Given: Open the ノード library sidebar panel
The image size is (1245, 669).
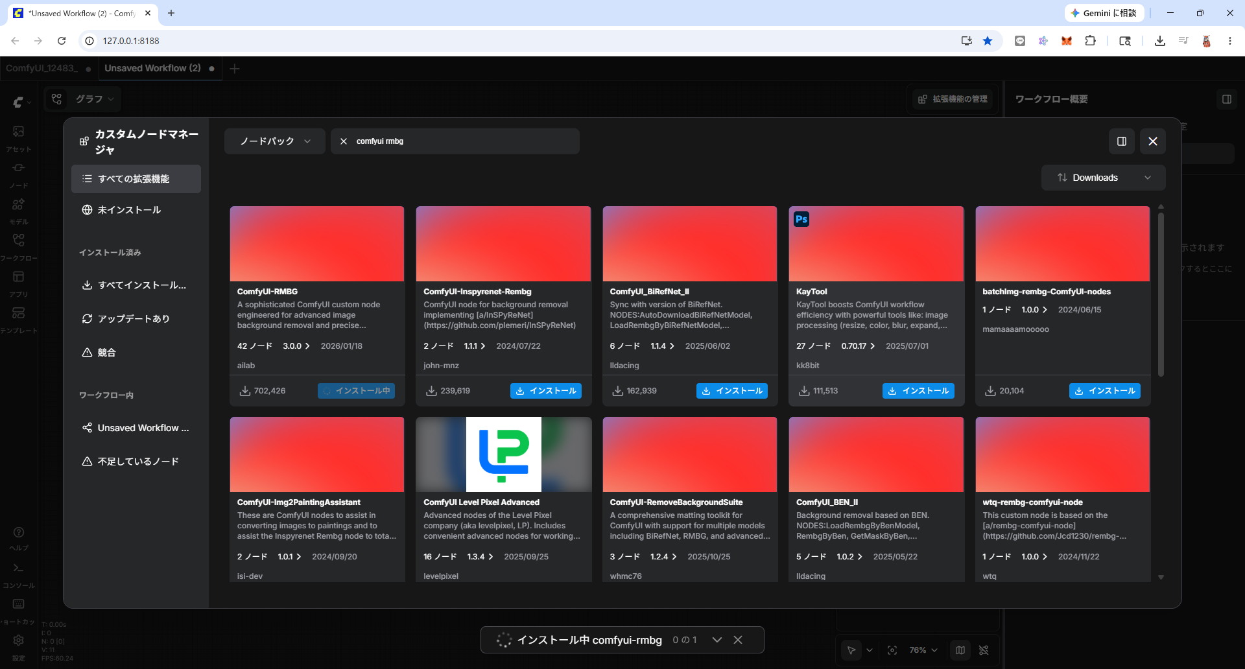Looking at the screenshot, I should (x=18, y=174).
